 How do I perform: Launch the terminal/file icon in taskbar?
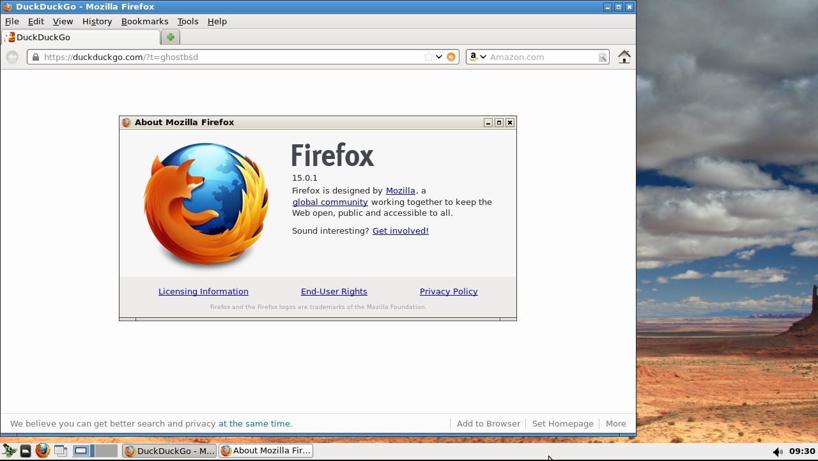click(25, 451)
